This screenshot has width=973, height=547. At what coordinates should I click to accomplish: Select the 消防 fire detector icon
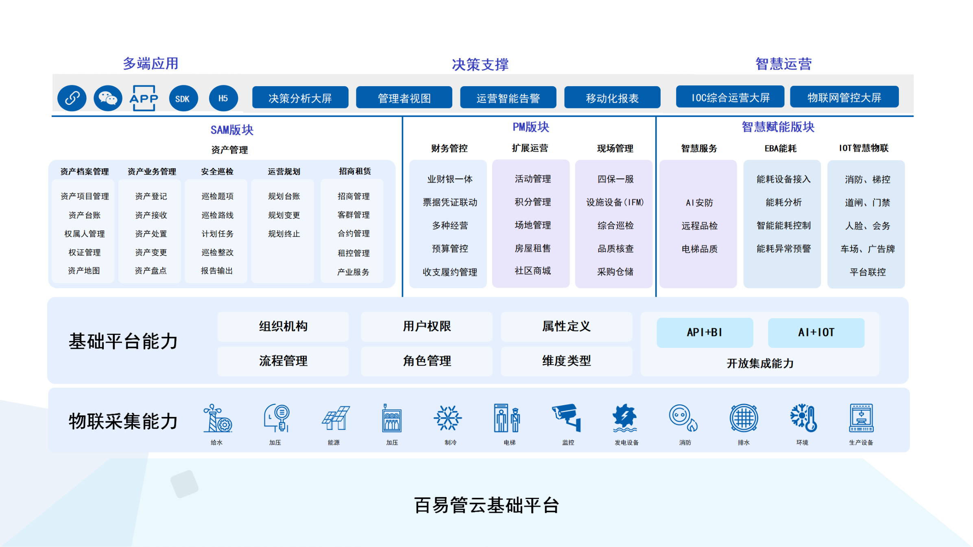(683, 418)
